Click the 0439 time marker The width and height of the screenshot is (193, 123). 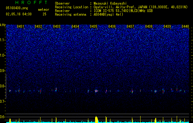pyautogui.click(x=167, y=26)
